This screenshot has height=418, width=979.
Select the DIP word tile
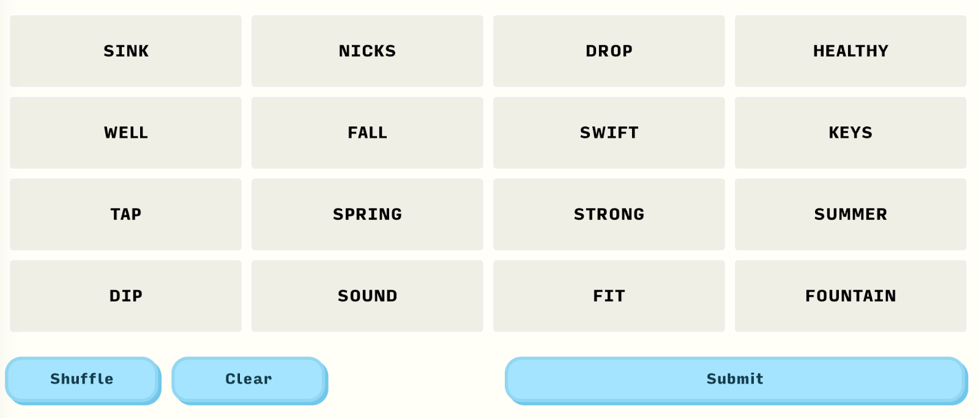coord(125,296)
